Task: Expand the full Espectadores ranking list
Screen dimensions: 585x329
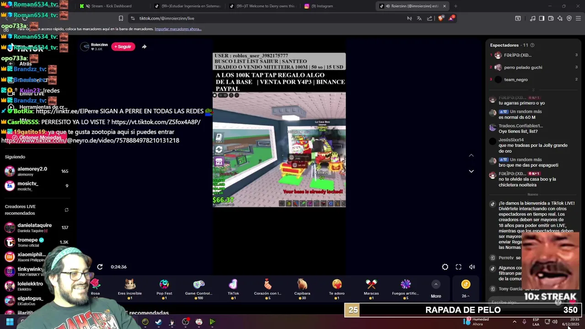Action: click(x=533, y=90)
